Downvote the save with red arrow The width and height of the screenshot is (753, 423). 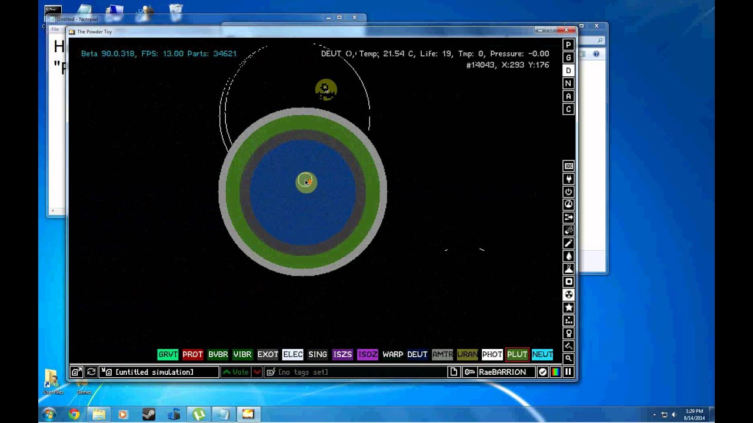257,372
